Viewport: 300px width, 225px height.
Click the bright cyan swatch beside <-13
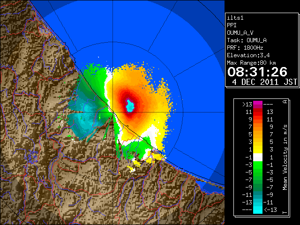(258, 210)
